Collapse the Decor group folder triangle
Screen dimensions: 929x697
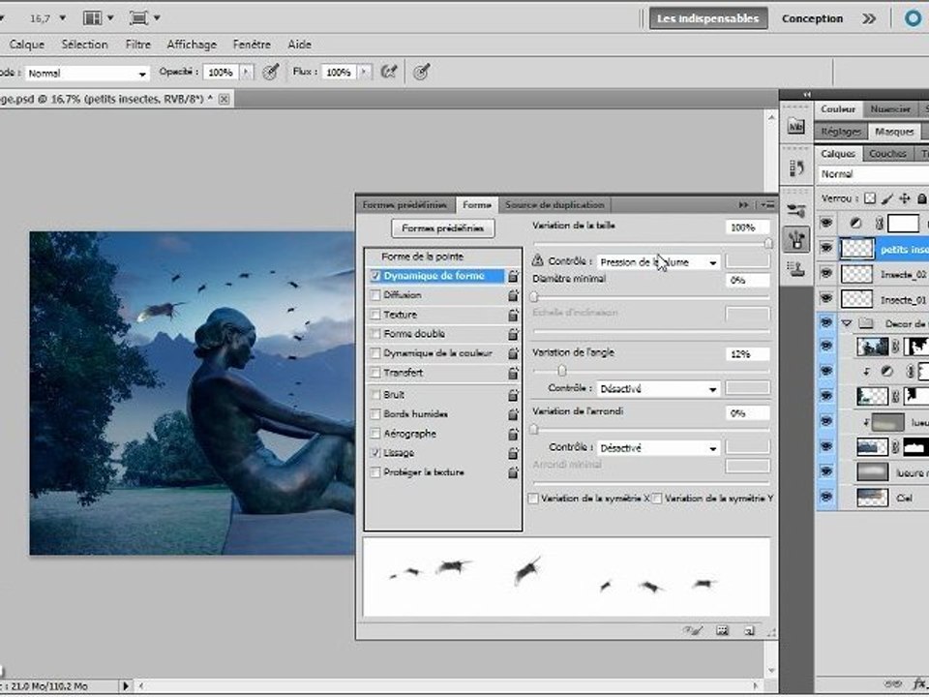[847, 323]
